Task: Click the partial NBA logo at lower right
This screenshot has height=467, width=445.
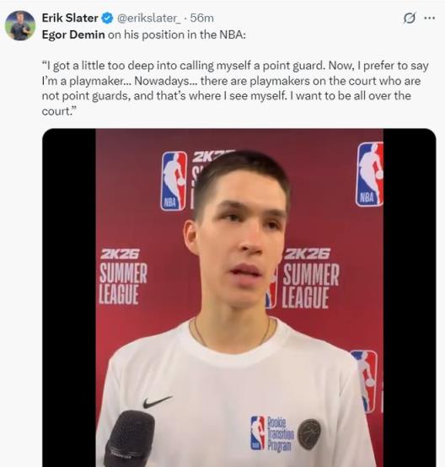Action: [364, 381]
